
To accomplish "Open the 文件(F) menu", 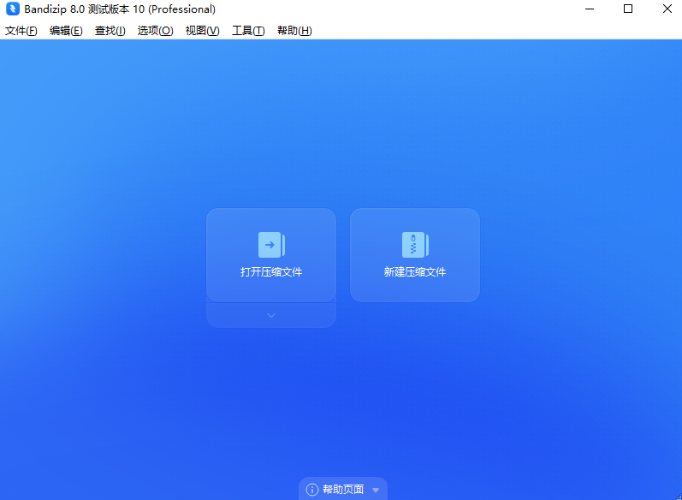I will click(x=21, y=31).
